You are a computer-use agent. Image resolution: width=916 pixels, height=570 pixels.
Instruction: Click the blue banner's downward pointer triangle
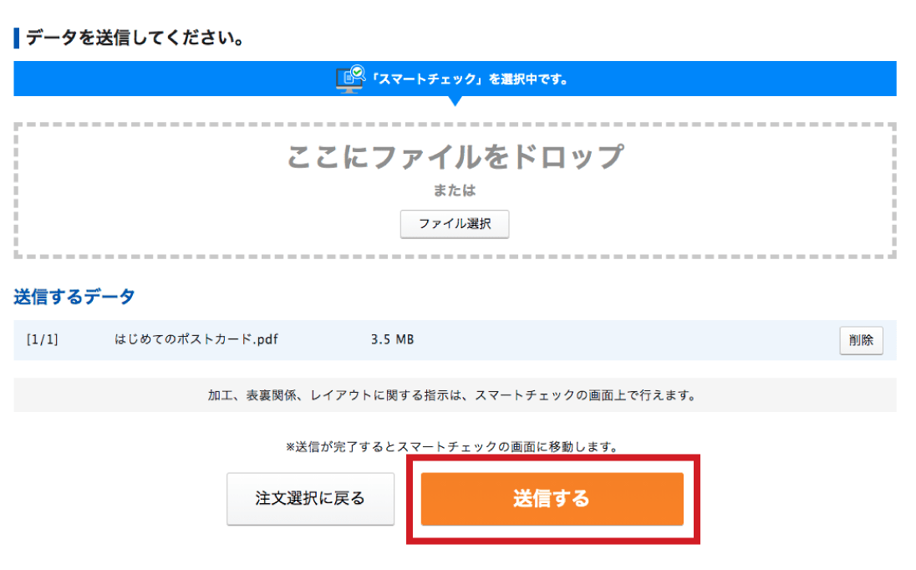tap(455, 100)
